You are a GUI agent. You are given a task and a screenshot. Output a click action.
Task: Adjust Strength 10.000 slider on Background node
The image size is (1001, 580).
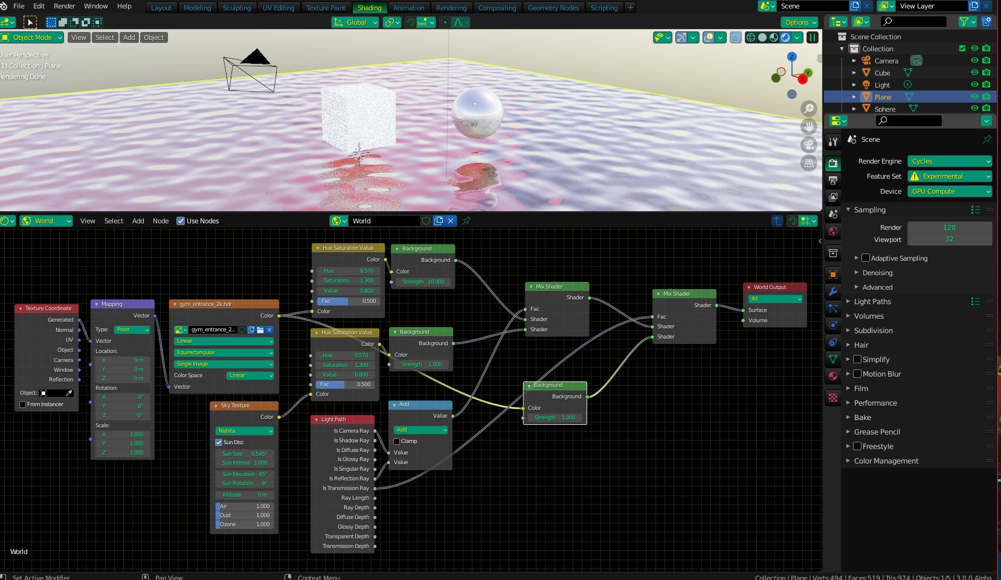tap(422, 282)
